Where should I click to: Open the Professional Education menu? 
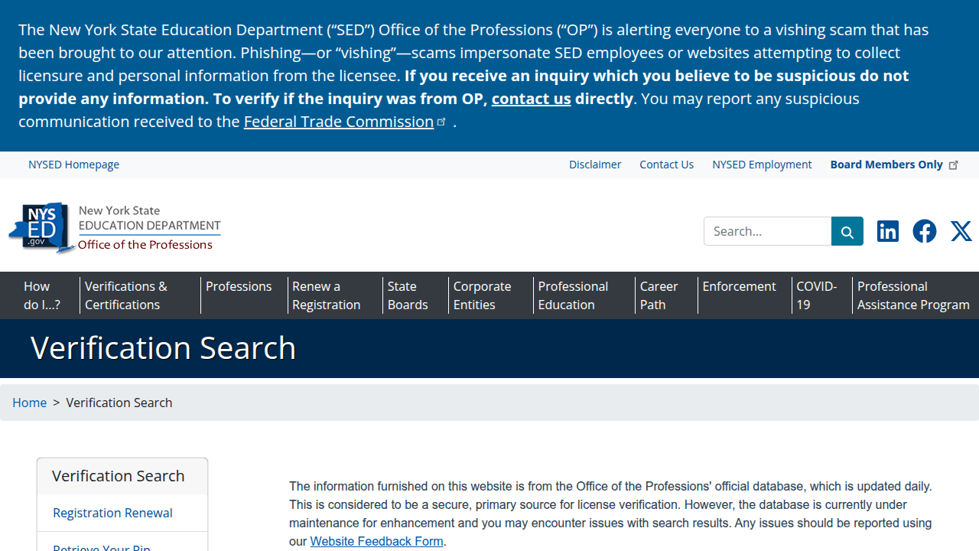573,295
